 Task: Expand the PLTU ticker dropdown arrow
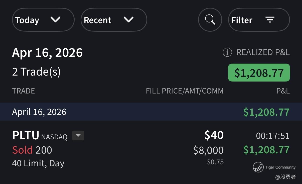click(x=78, y=136)
